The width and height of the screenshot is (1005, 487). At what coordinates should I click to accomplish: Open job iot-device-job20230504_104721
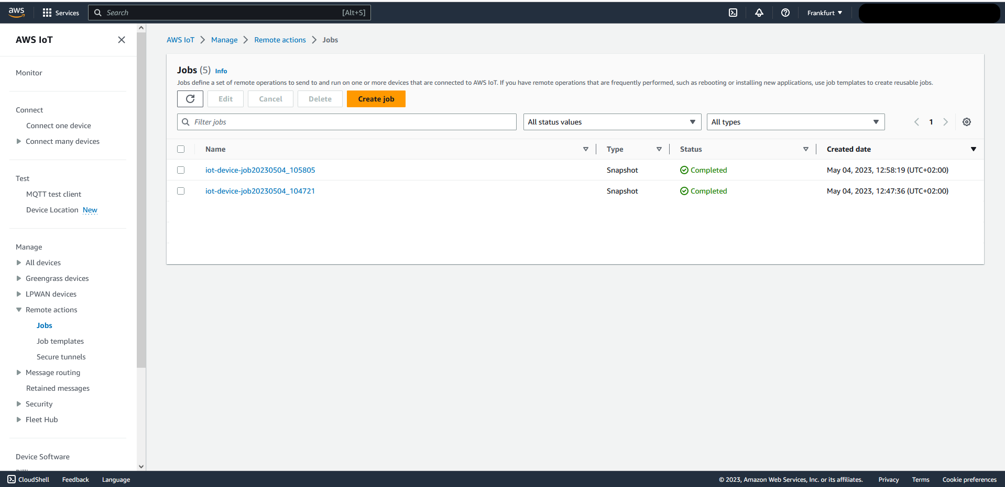tap(260, 191)
